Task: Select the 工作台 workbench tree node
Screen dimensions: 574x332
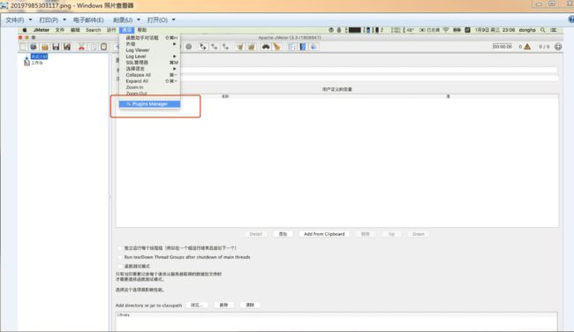Action: coord(36,63)
